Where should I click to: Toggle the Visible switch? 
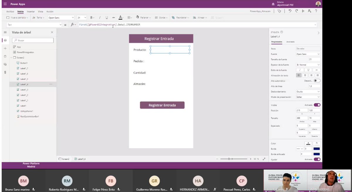[317, 105]
